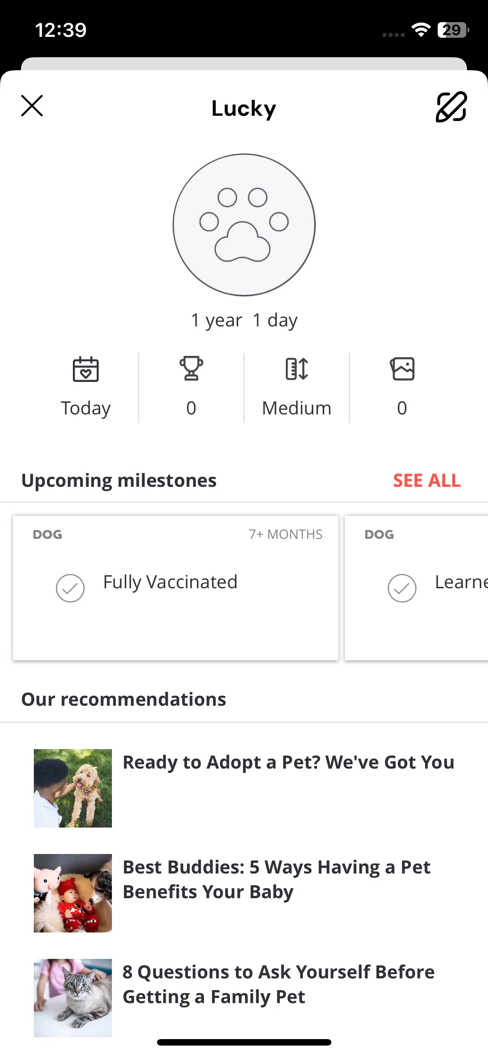The image size is (488, 1056).
Task: Check off the Fully Vaccinated milestone
Action: 70,588
